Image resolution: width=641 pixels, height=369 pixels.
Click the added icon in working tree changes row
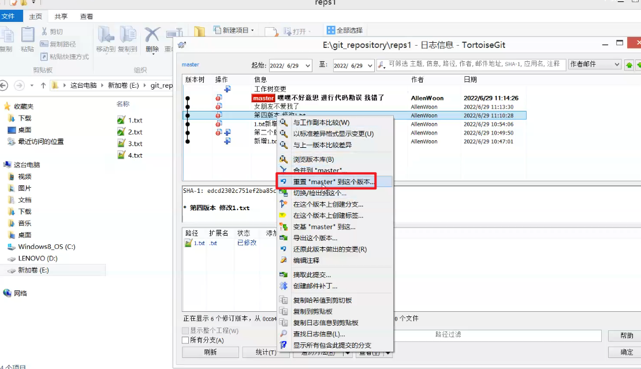[x=228, y=89]
